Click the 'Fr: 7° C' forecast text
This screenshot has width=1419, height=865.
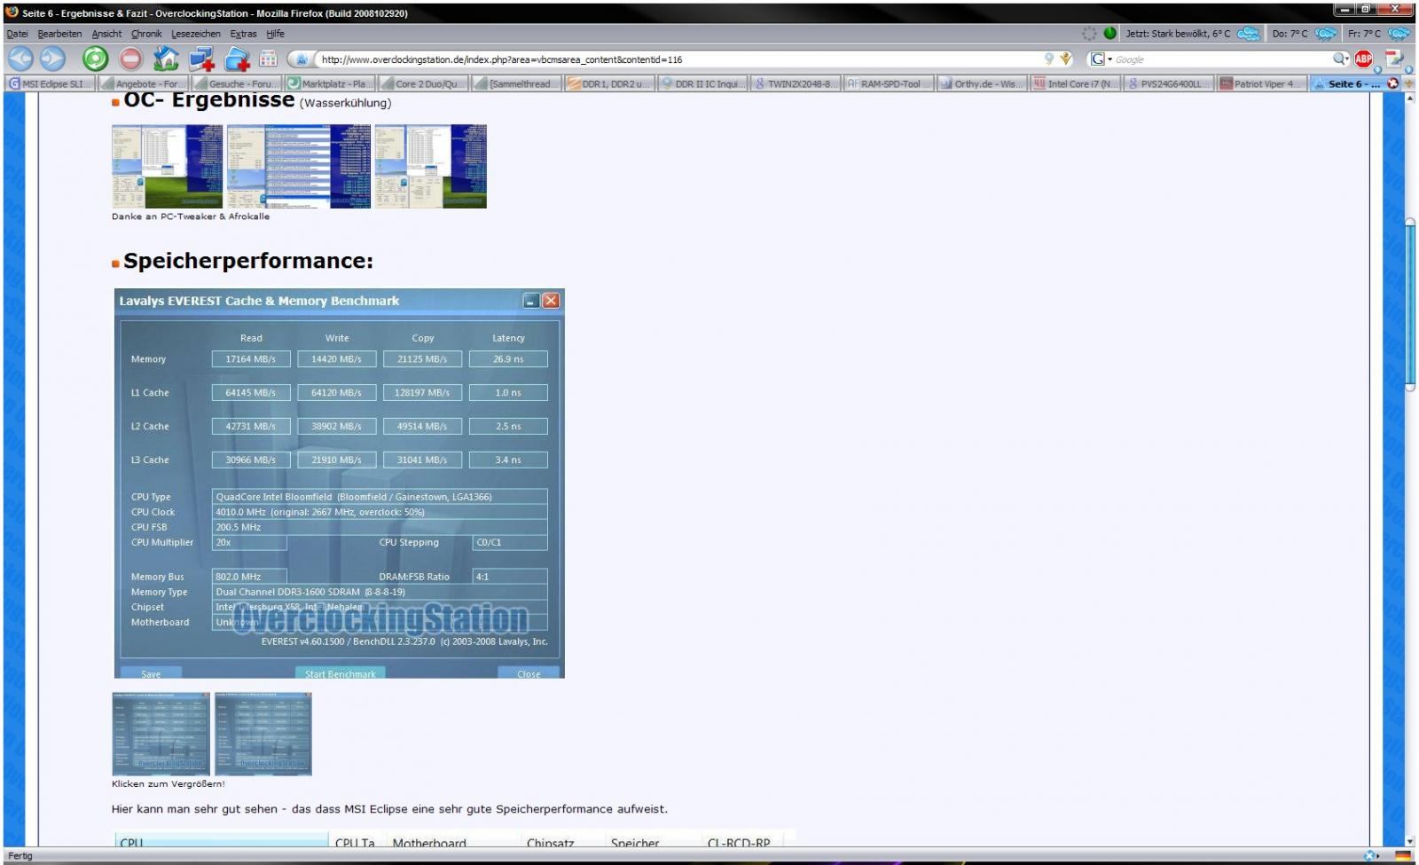[x=1364, y=34]
